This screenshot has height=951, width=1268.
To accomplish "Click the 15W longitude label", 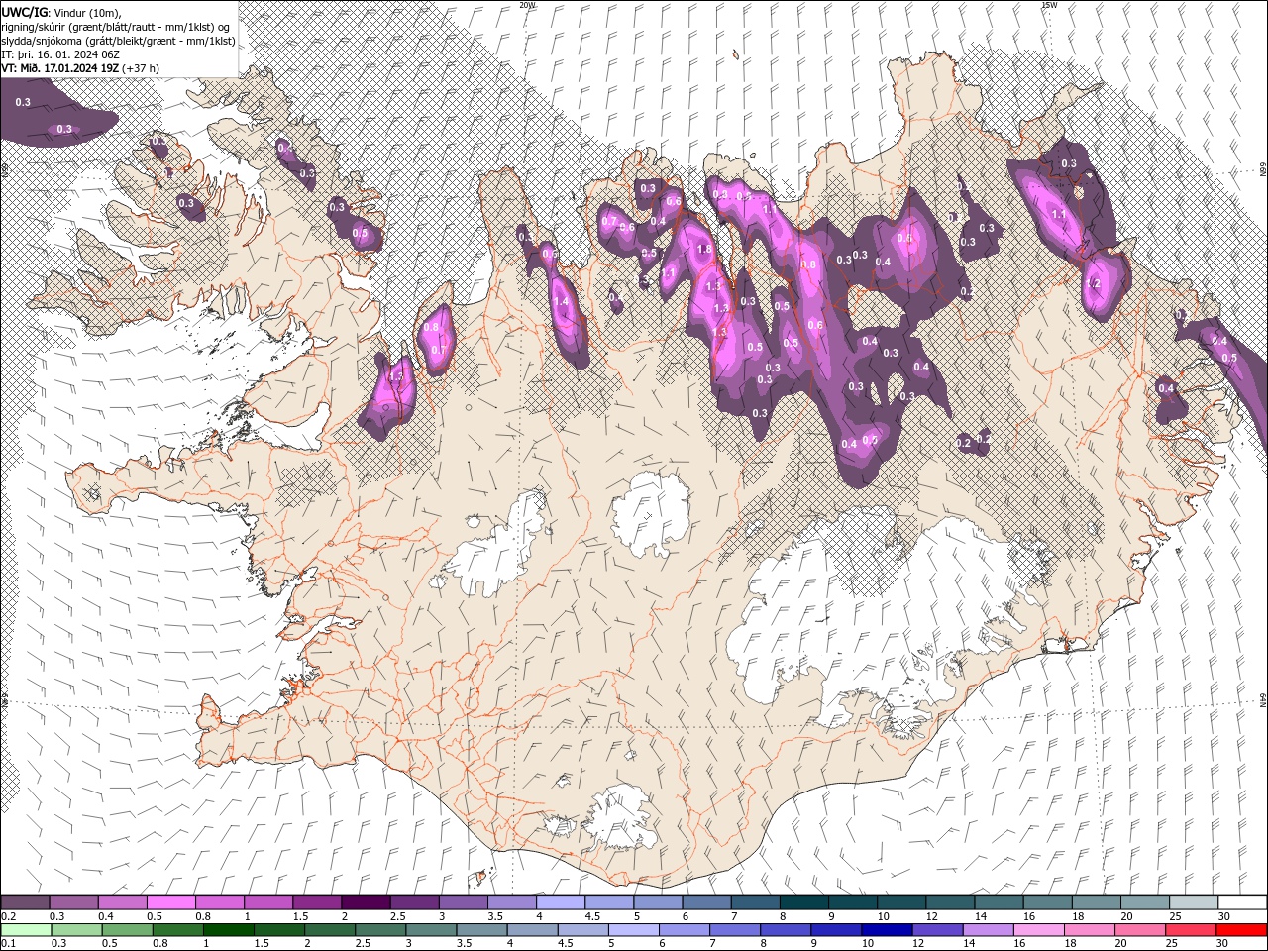I will pyautogui.click(x=1049, y=5).
